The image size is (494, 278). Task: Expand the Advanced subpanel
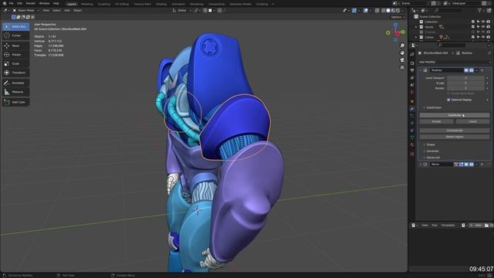pyautogui.click(x=432, y=158)
